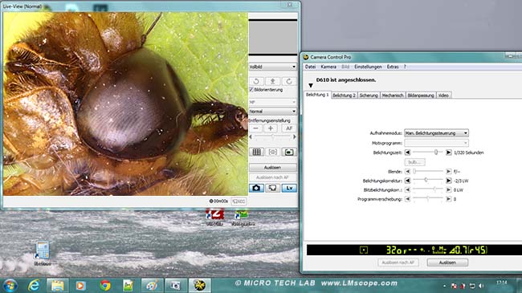Click the focus point bracket icon
This screenshot has height=293, width=522.
pos(273,153)
